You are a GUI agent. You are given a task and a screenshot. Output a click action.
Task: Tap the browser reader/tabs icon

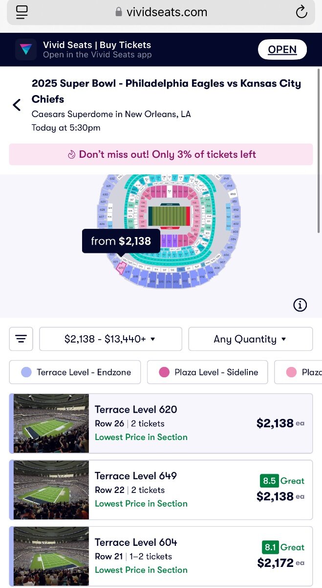[22, 12]
